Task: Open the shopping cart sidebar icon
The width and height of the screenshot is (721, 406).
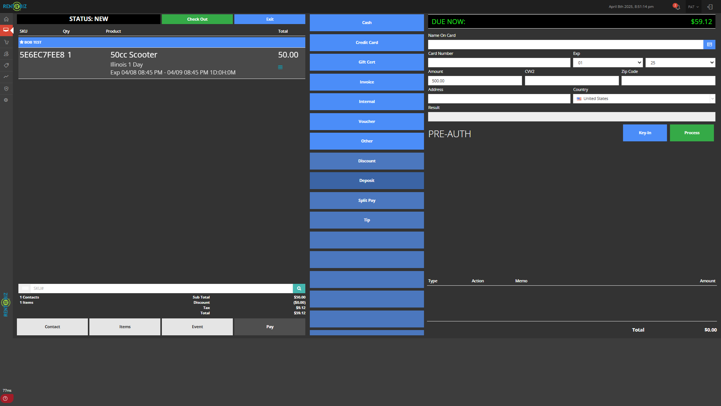Action: 6,42
